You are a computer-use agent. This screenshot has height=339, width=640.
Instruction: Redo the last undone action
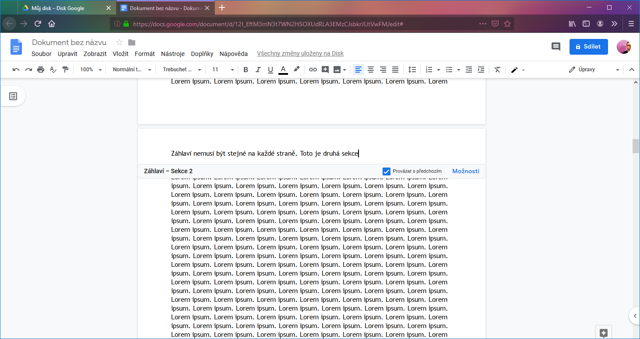[x=28, y=70]
